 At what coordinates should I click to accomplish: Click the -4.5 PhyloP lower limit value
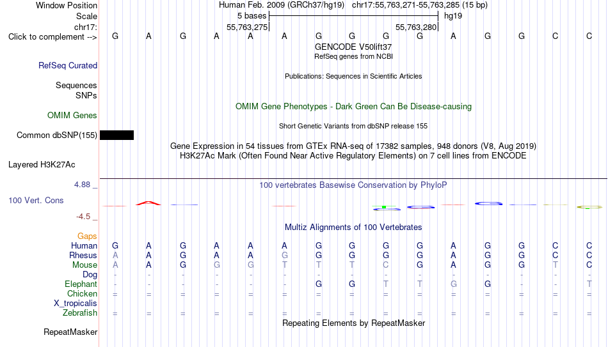point(83,217)
